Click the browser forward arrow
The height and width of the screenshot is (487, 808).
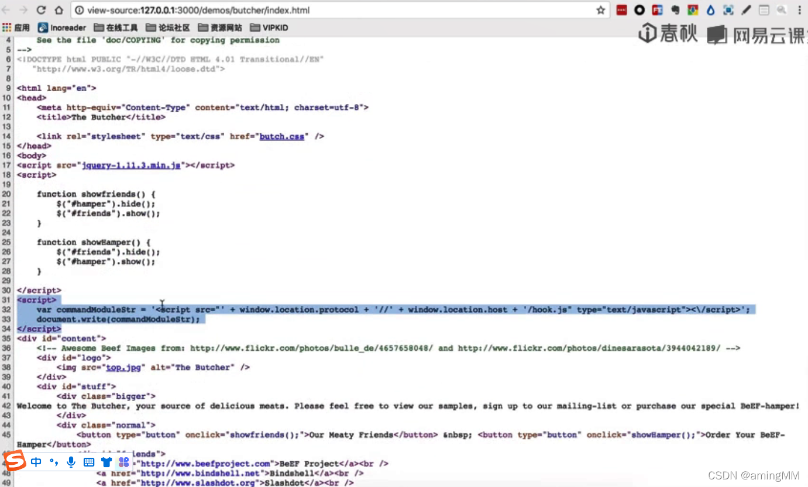coord(23,10)
